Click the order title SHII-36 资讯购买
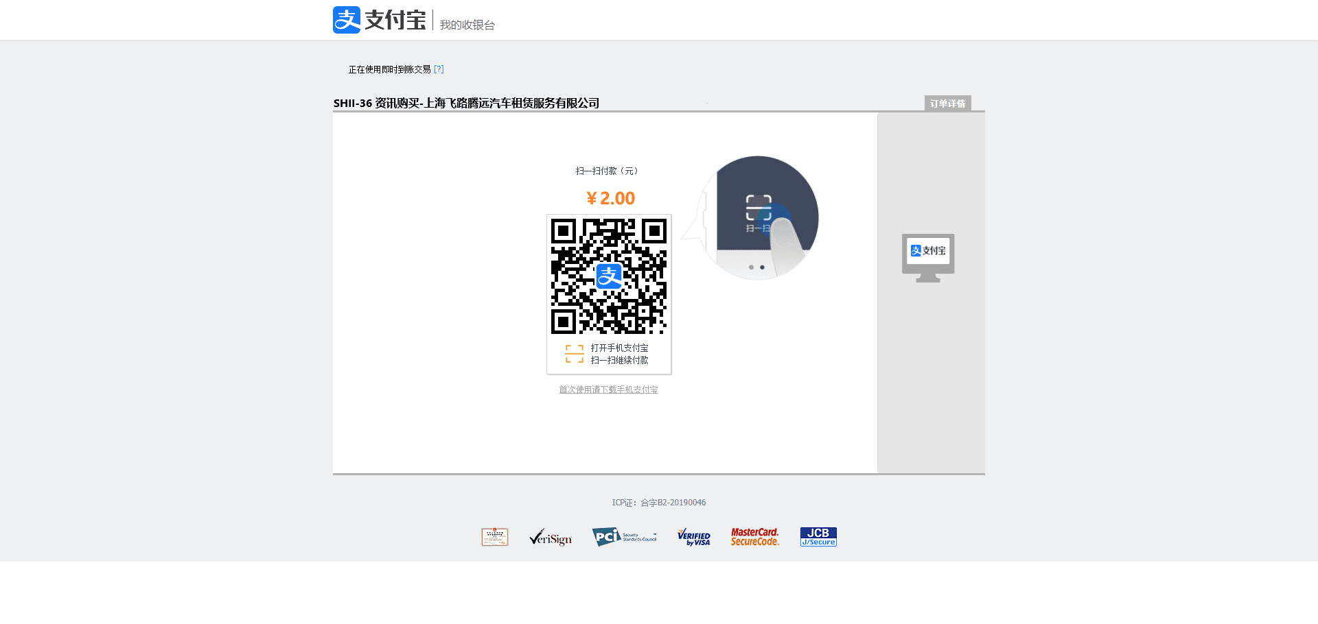The image size is (1318, 624). [x=466, y=103]
